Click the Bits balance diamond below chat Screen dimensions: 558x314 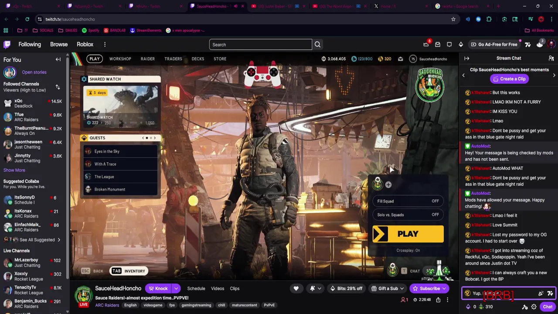[468, 307]
